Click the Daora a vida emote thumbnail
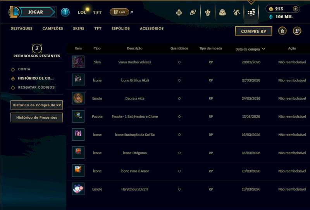The height and width of the screenshot is (210, 310). pyautogui.click(x=78, y=98)
